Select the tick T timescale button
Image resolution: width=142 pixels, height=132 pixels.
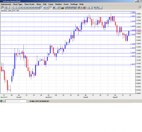tap(12, 8)
